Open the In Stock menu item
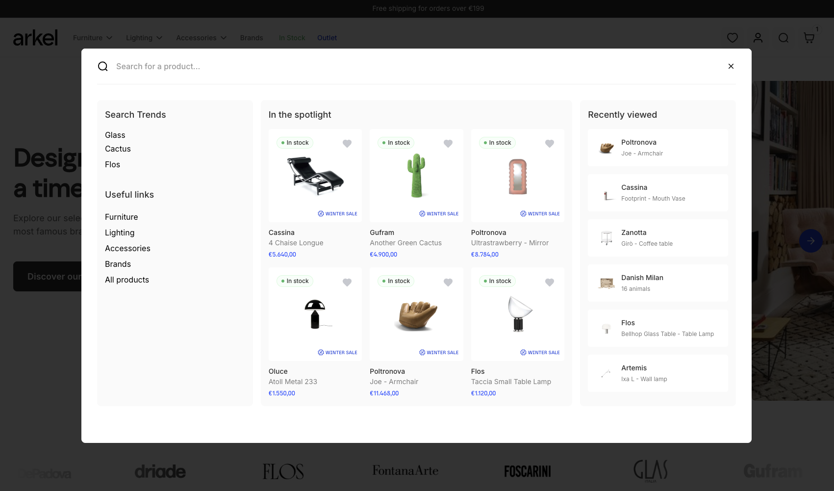The image size is (834, 491). (x=292, y=38)
